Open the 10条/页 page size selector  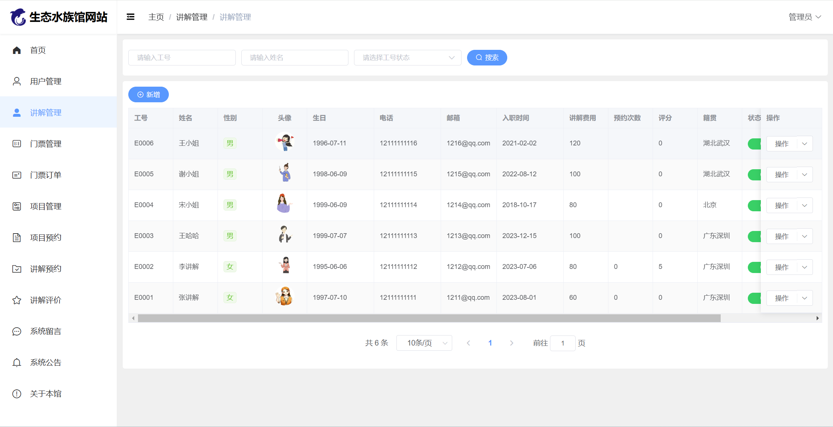click(424, 343)
